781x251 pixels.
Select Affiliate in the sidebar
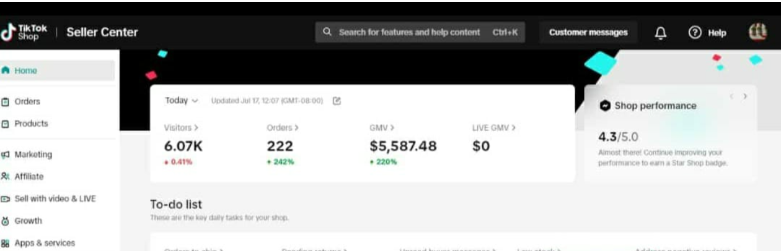tap(29, 177)
